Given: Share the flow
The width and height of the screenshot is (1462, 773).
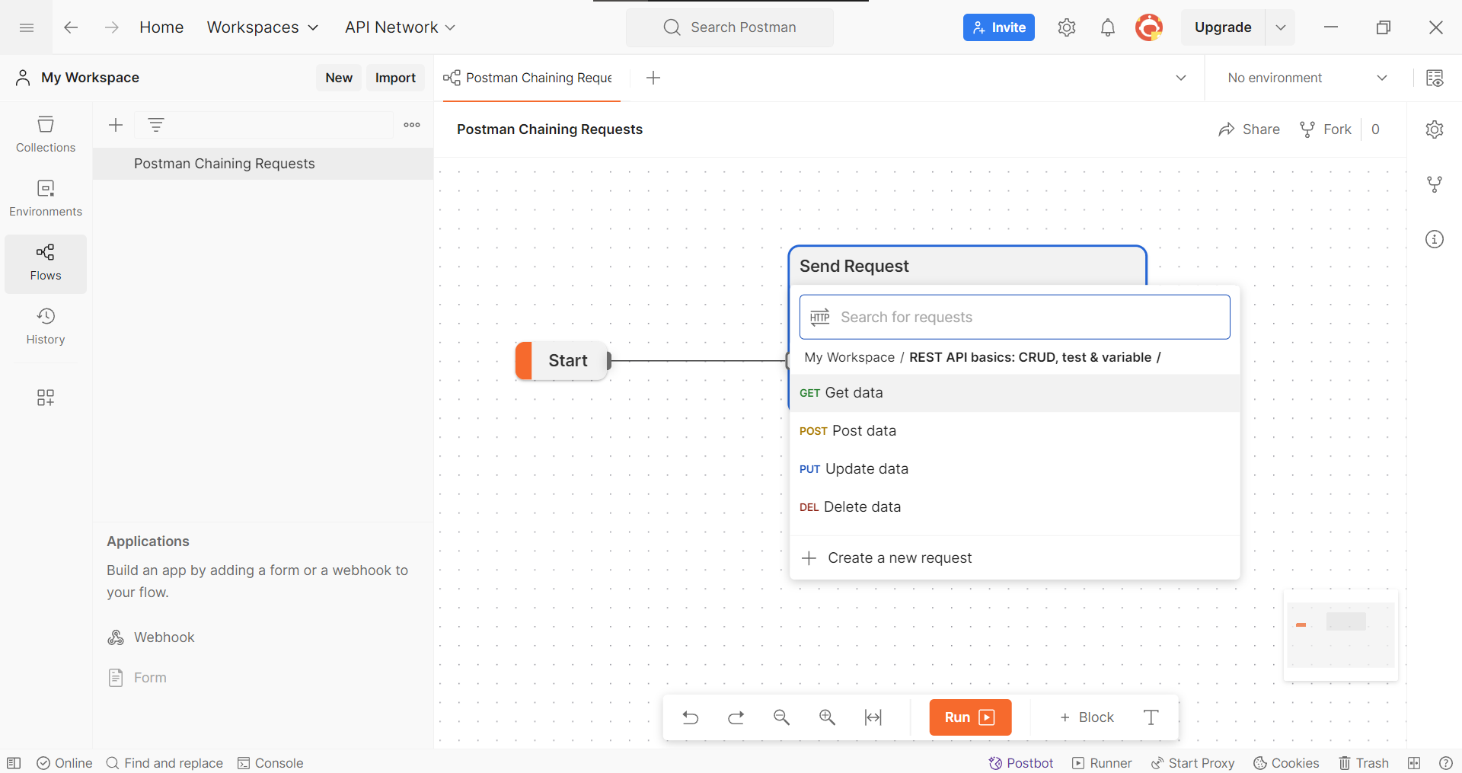Looking at the screenshot, I should tap(1249, 129).
